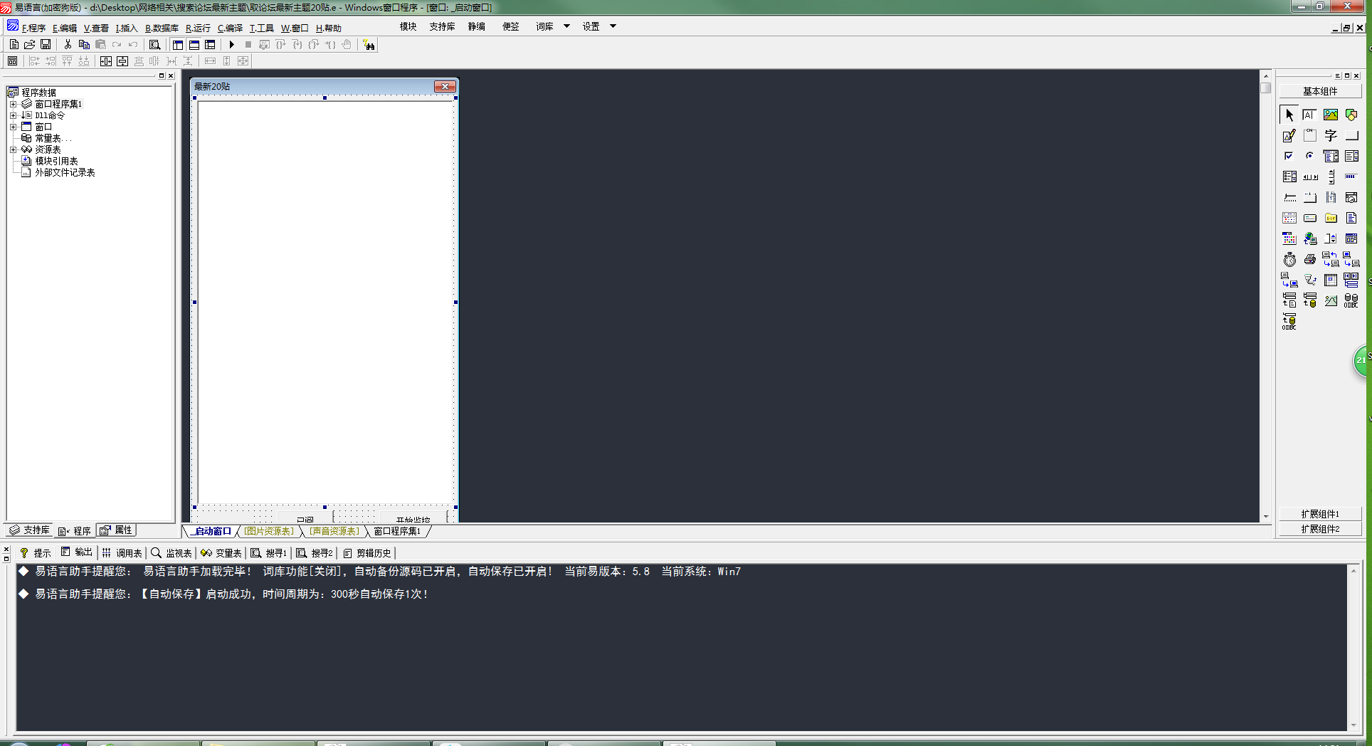Click the Cut scissors icon in toolbar
Screen dimensions: 1372x746
(68, 45)
